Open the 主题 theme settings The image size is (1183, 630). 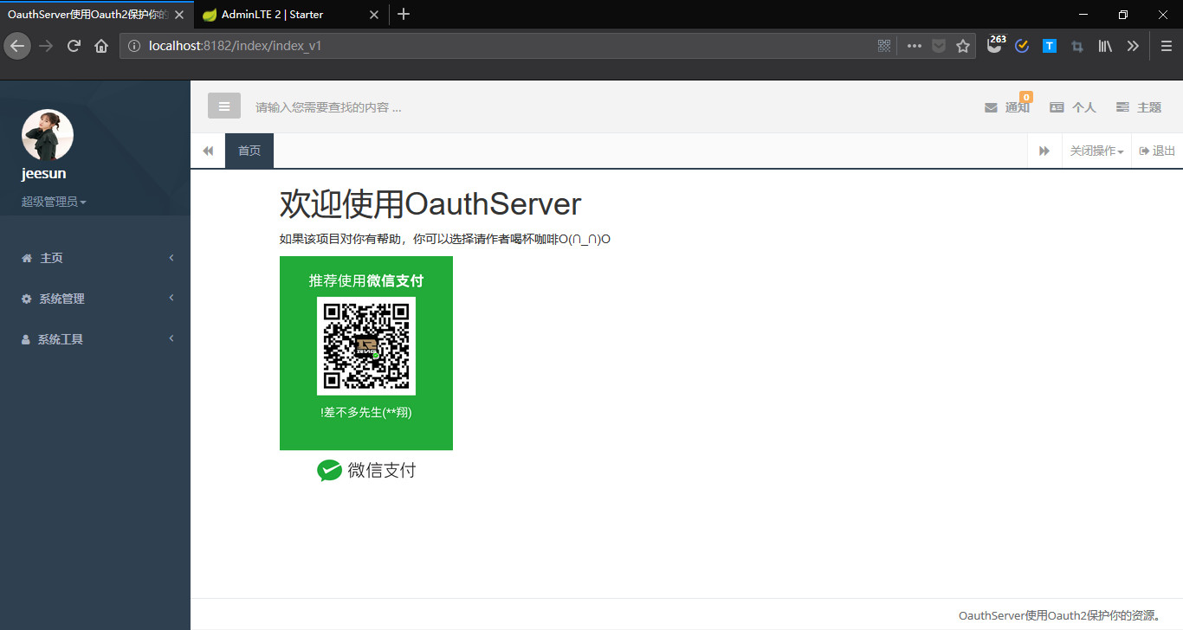click(1139, 107)
